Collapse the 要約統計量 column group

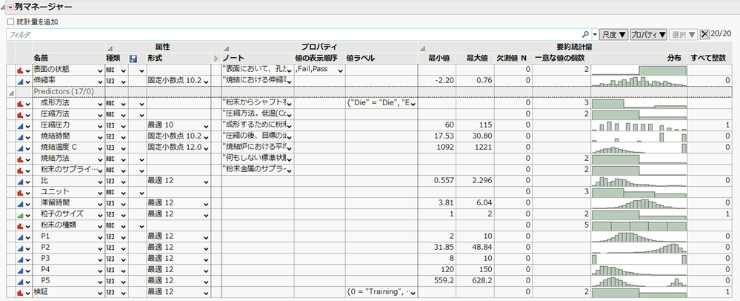(422, 48)
